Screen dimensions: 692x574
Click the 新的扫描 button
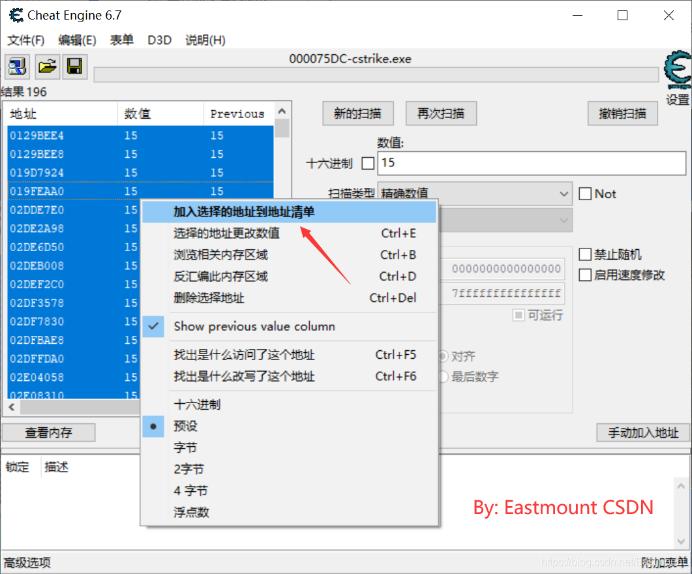pyautogui.click(x=358, y=114)
